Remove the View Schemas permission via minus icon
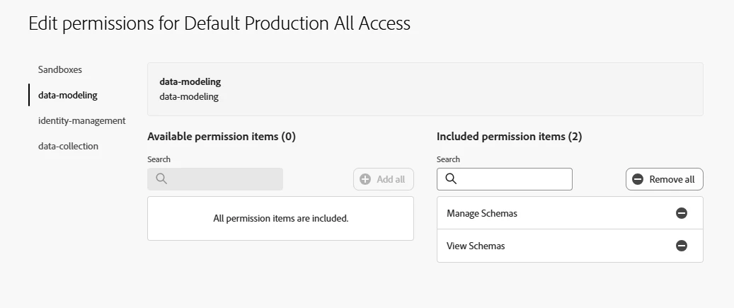Viewport: 734px width, 308px height. pyautogui.click(x=682, y=246)
